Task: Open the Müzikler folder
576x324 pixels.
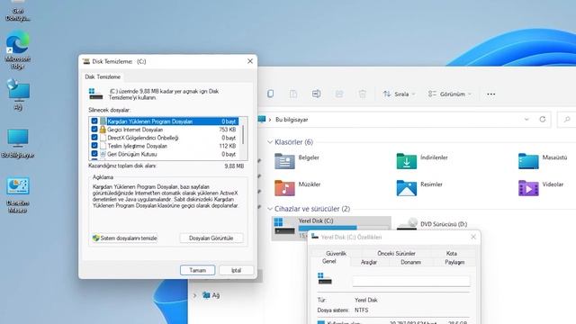Action: [x=298, y=188]
